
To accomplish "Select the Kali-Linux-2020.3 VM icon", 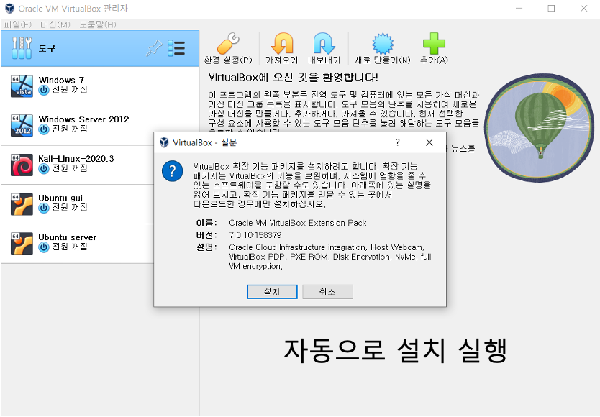I will pos(22,165).
